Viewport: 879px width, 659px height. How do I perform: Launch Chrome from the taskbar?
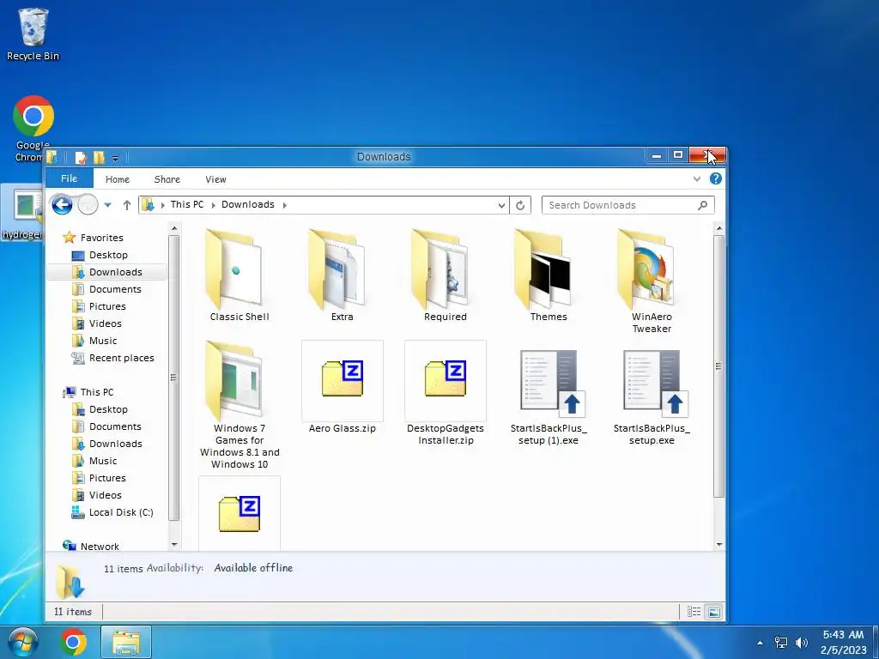pos(74,643)
